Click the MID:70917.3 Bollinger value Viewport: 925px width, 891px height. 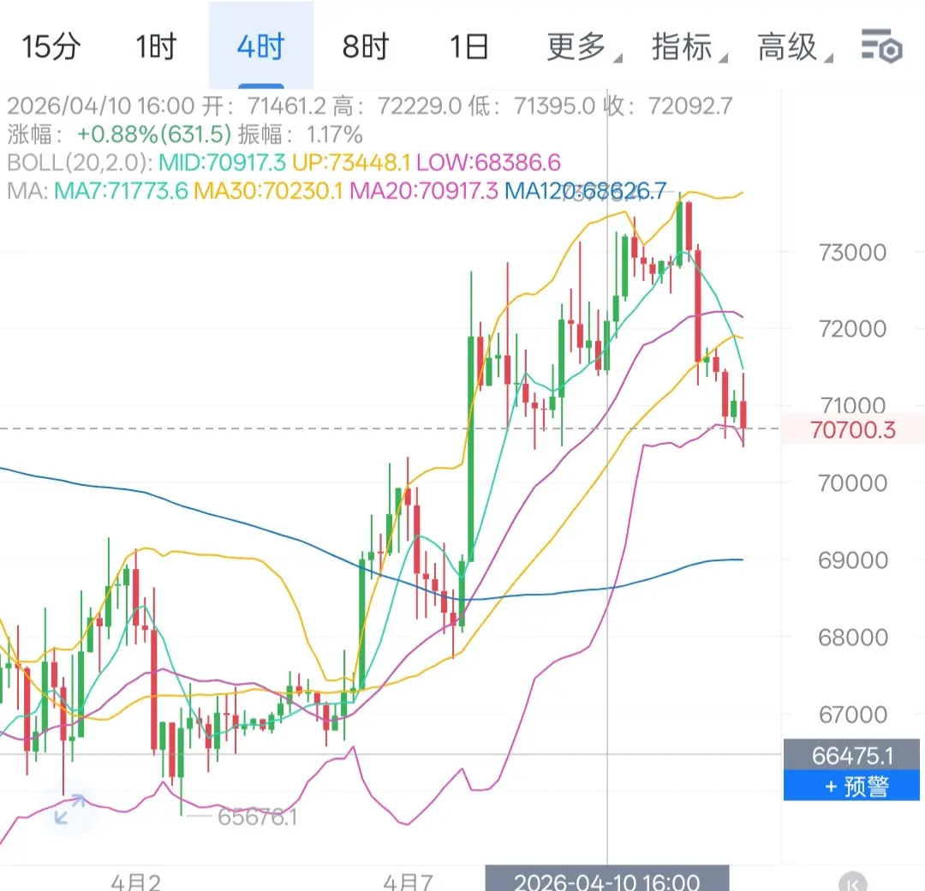click(x=222, y=162)
